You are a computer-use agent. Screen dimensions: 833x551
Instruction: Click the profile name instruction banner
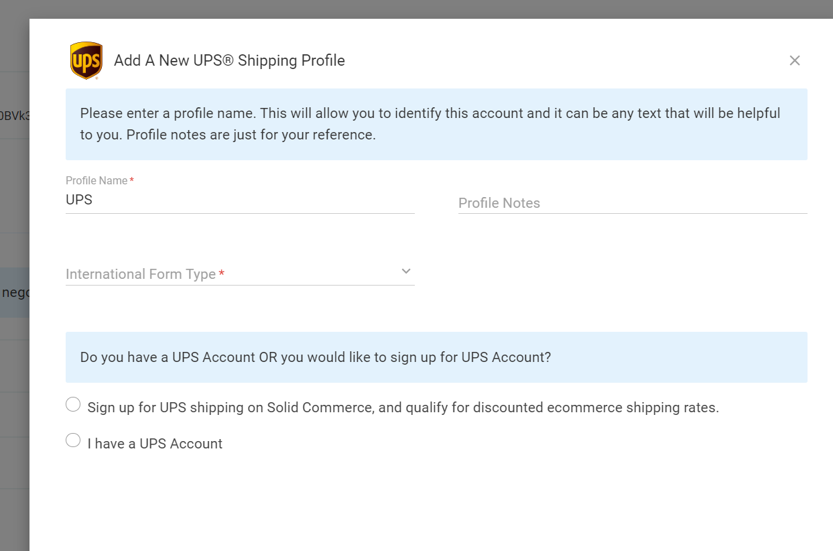pyautogui.click(x=436, y=124)
